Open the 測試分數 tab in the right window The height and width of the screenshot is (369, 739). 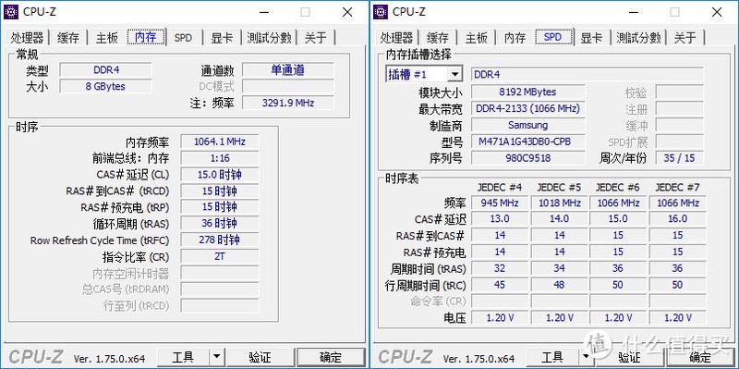pos(638,38)
